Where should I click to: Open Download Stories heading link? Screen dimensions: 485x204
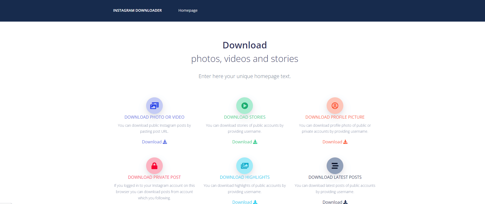click(245, 117)
